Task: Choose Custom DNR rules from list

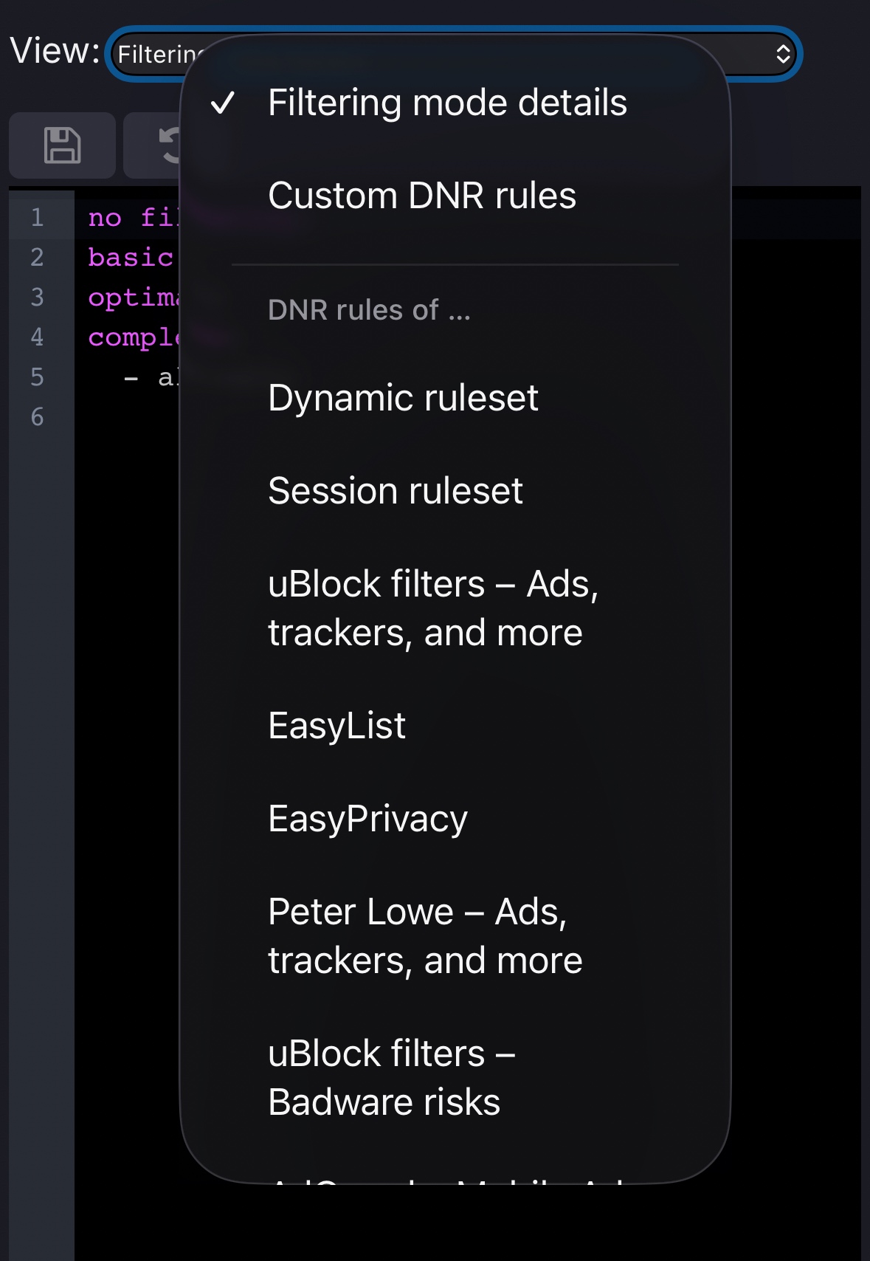Action: (x=422, y=196)
